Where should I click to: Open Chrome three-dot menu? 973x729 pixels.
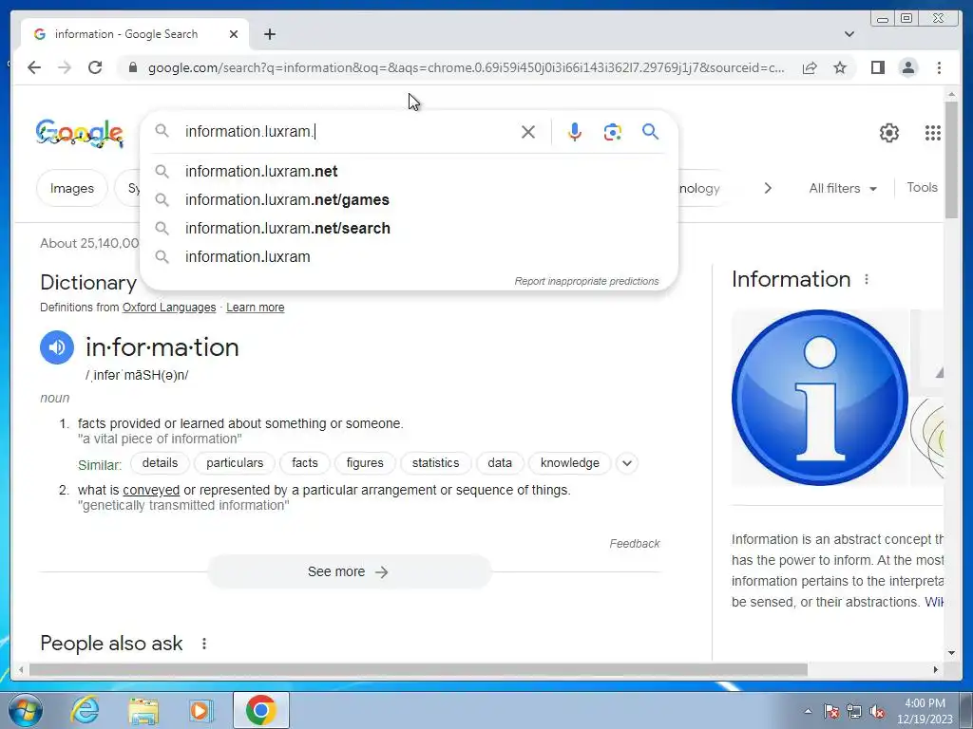click(x=939, y=67)
